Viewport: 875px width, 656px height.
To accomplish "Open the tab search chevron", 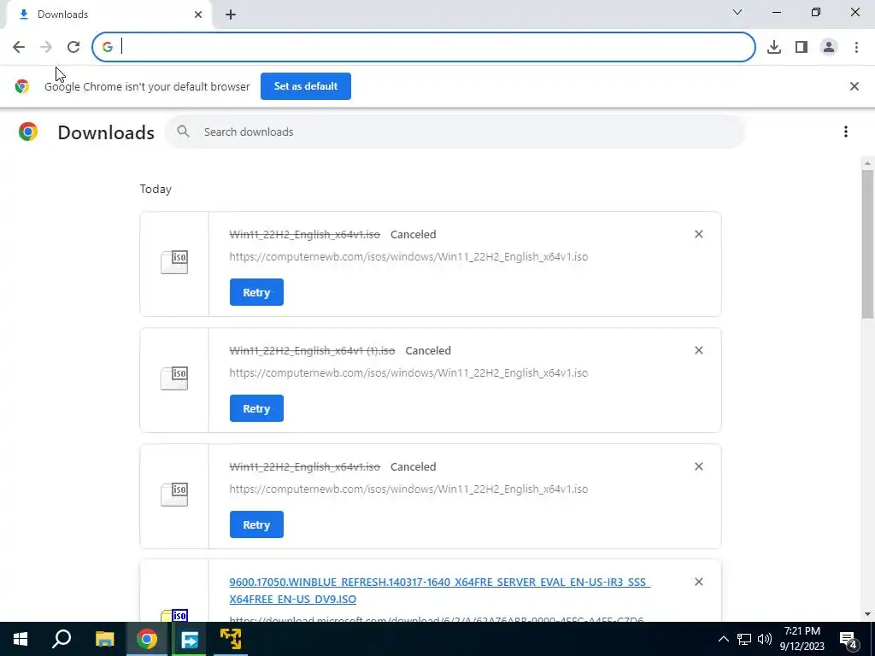I will coord(737,12).
